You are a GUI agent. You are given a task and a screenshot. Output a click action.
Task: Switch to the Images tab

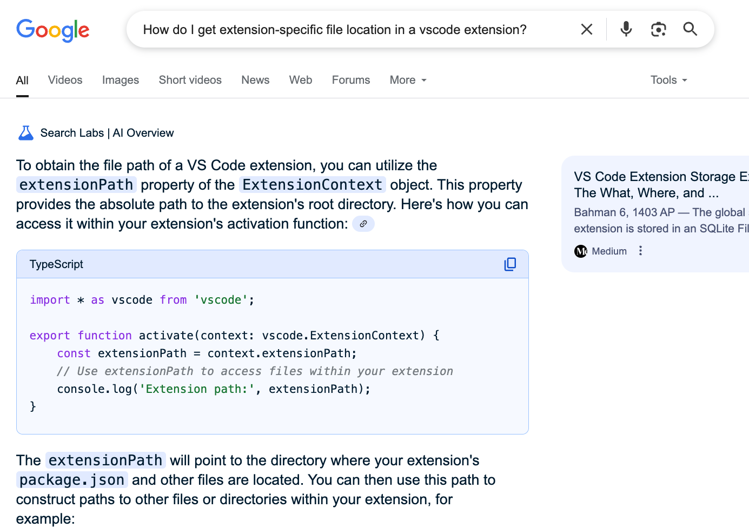click(x=121, y=80)
